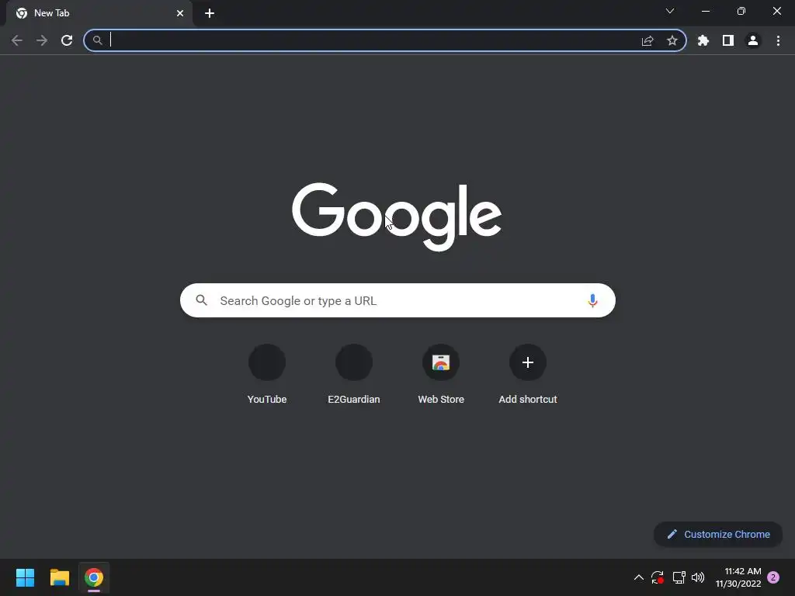Open the tab search dropdown arrow
Image resolution: width=795 pixels, height=596 pixels.
click(x=670, y=11)
